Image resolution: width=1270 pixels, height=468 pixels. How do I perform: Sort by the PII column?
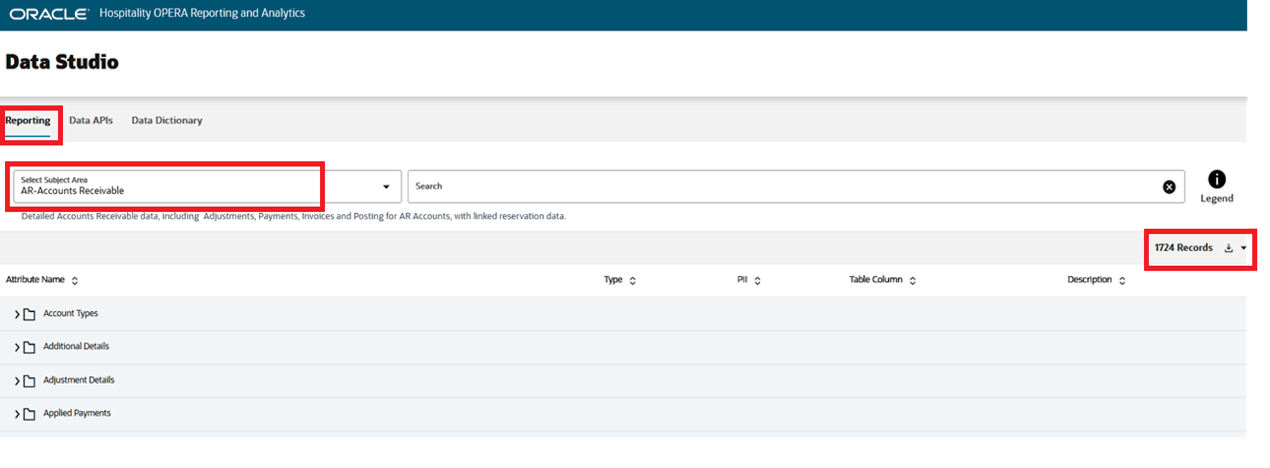pos(757,280)
